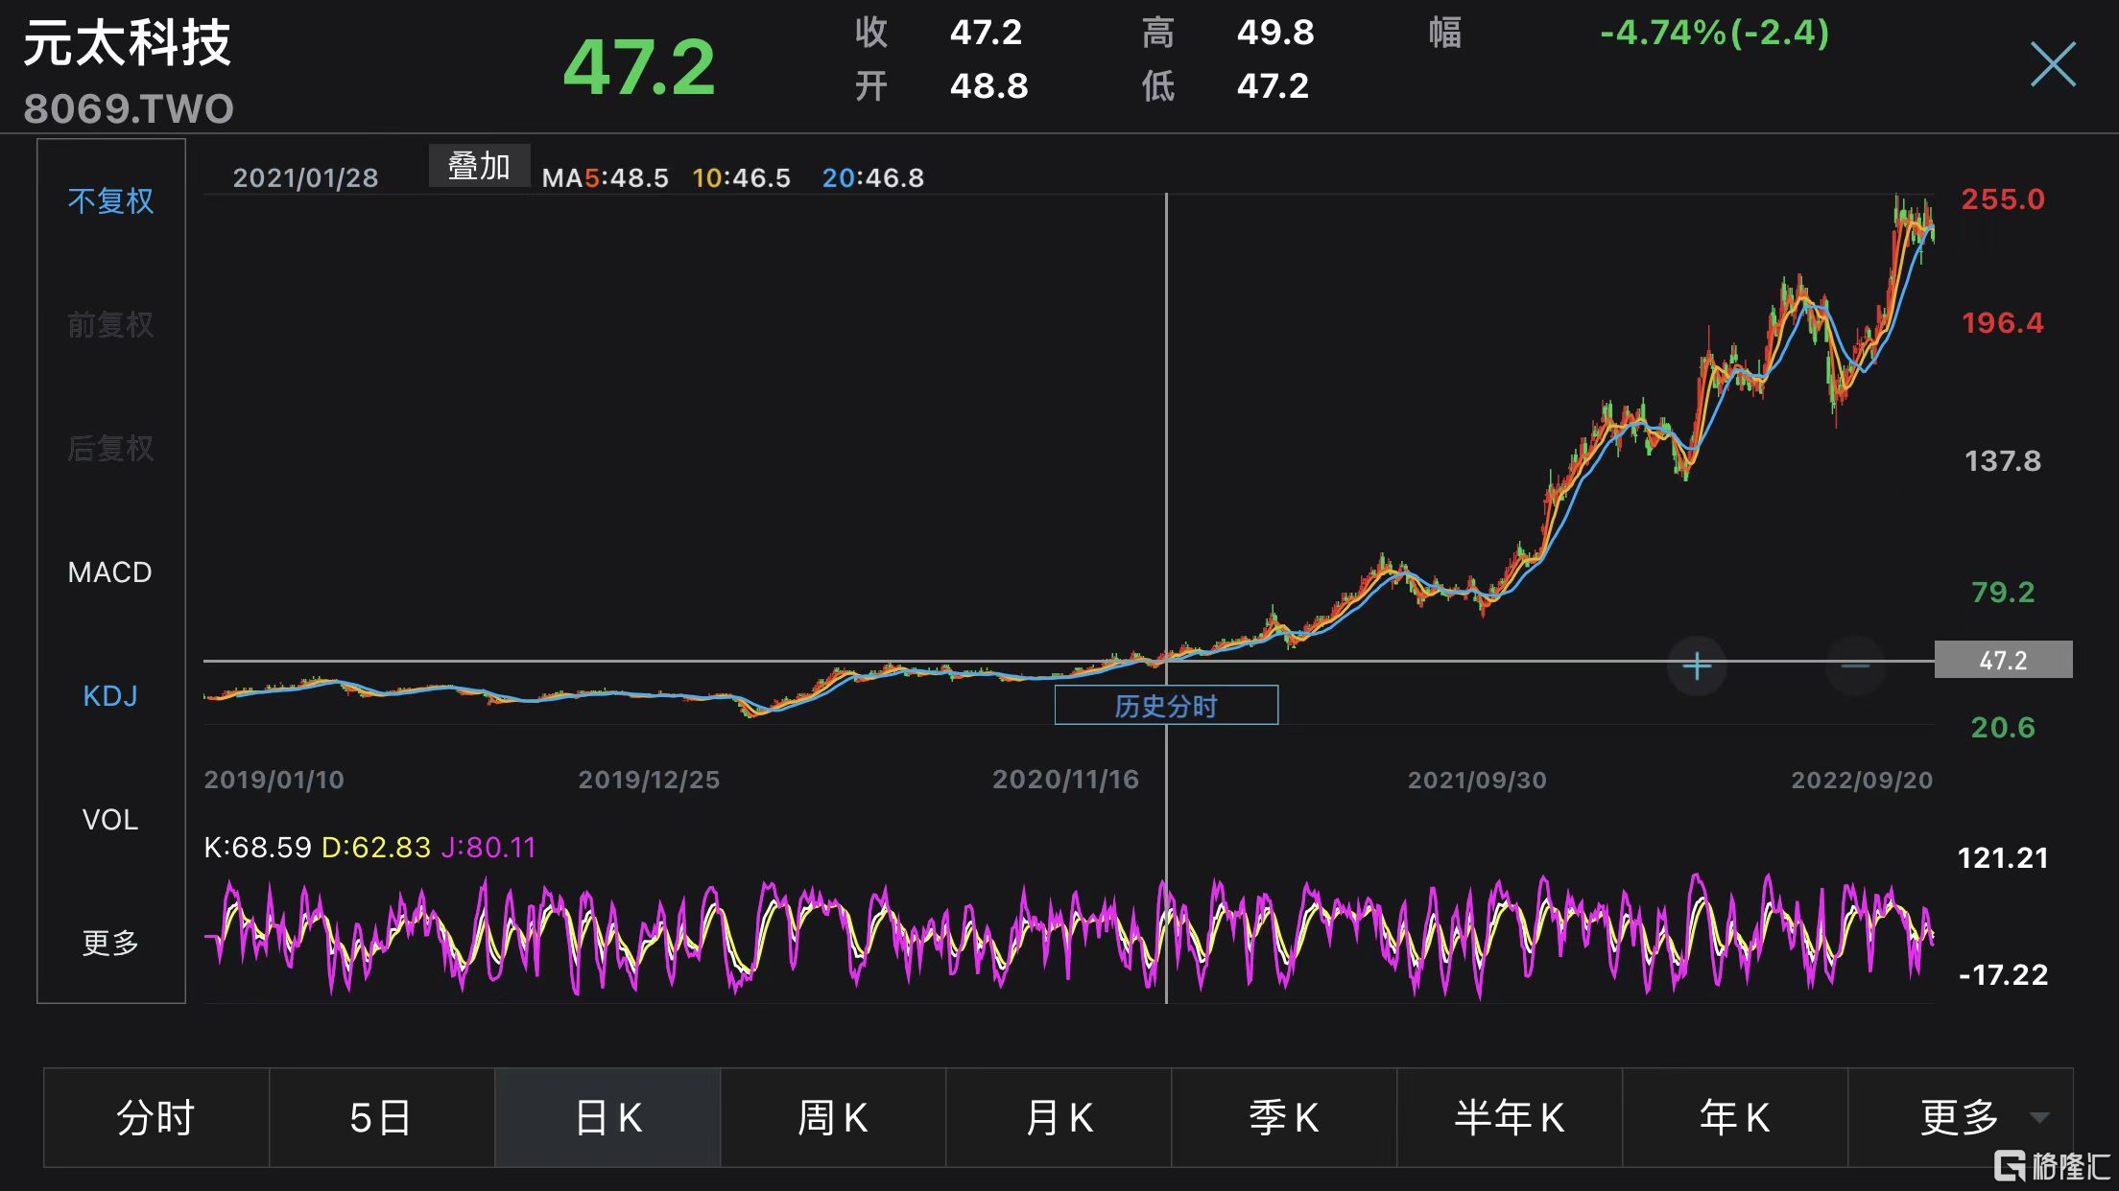The image size is (2119, 1191).
Task: Click the K:68.59 value label
Action: [x=257, y=848]
